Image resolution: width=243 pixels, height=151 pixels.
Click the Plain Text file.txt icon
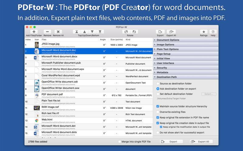(x=37, y=102)
